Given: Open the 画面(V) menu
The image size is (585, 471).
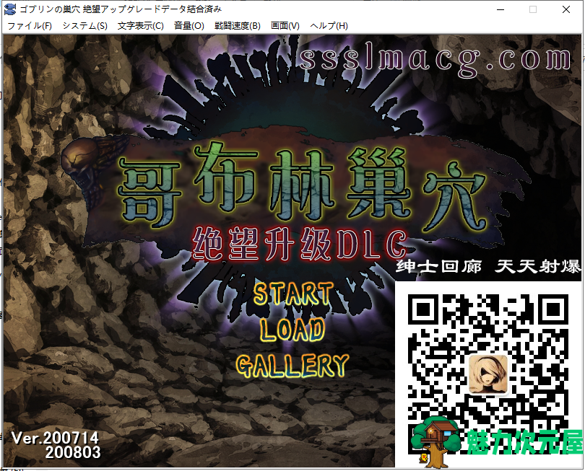Looking at the screenshot, I should 285,26.
